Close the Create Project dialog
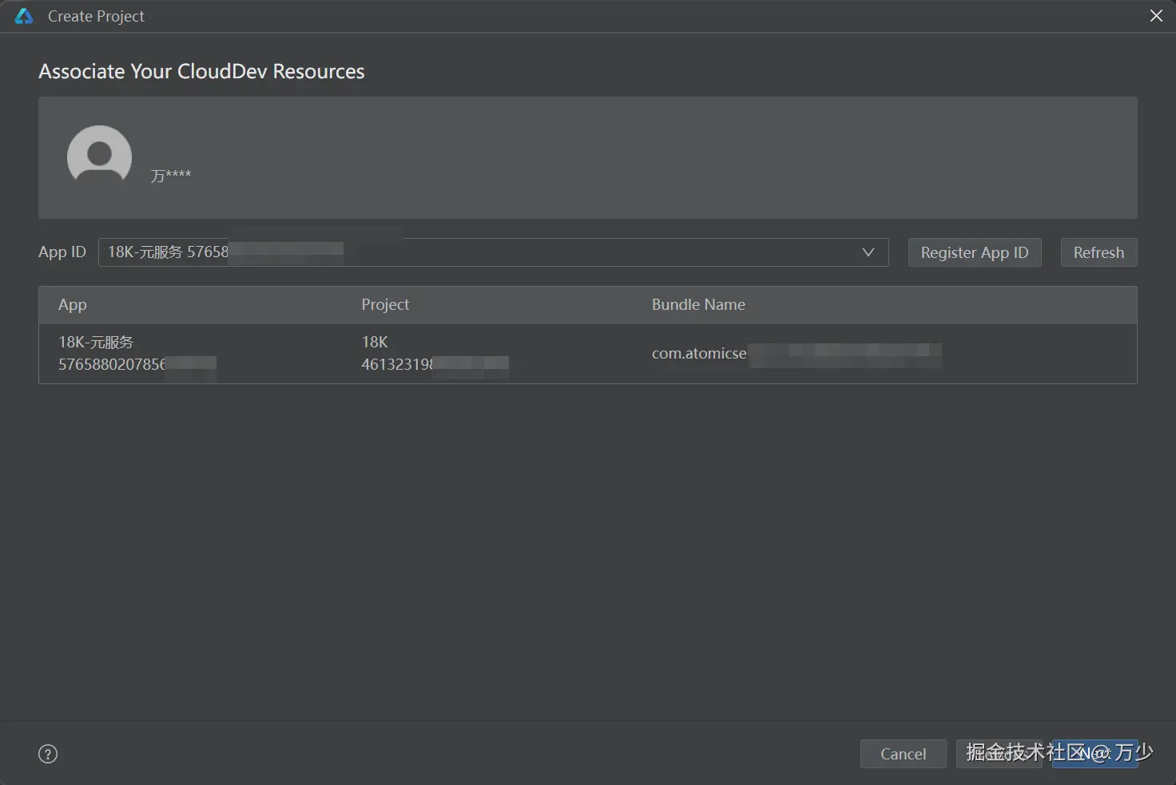This screenshot has width=1176, height=785. coord(1156,16)
